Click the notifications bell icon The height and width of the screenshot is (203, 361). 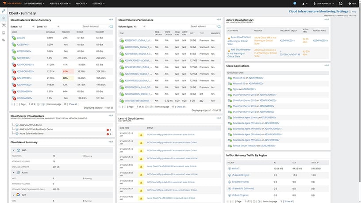point(303,4)
